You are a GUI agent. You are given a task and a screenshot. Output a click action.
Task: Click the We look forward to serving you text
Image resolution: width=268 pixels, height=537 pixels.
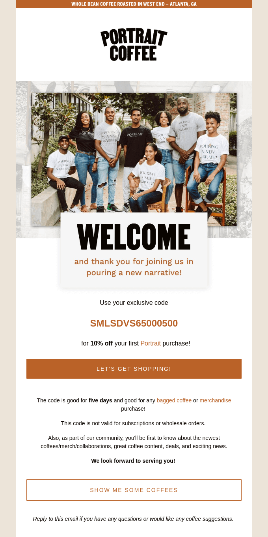(x=133, y=461)
